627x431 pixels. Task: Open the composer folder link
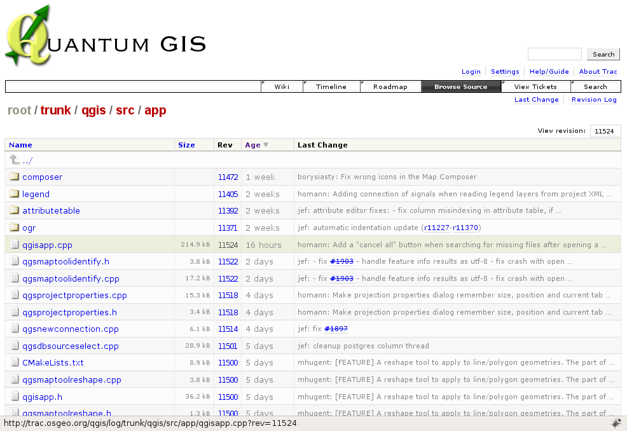tap(43, 177)
